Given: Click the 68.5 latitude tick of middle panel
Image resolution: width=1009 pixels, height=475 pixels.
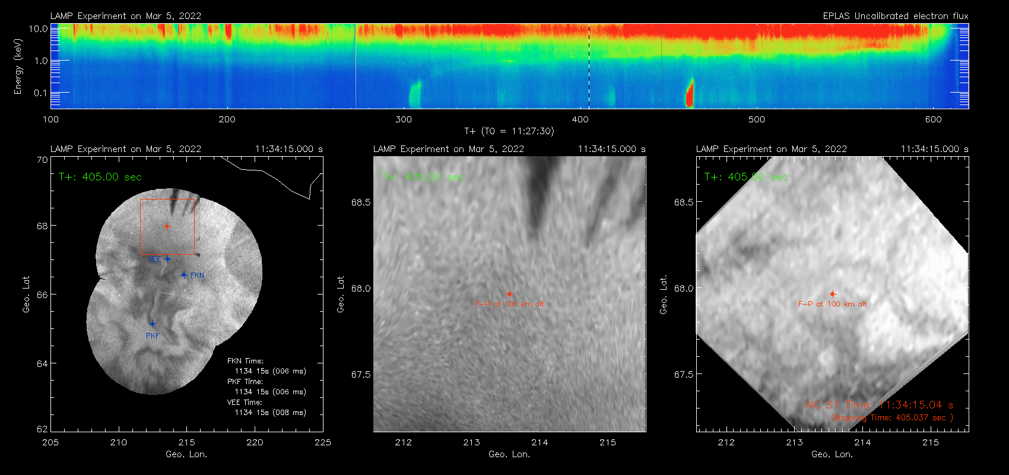Looking at the screenshot, I should tap(361, 202).
